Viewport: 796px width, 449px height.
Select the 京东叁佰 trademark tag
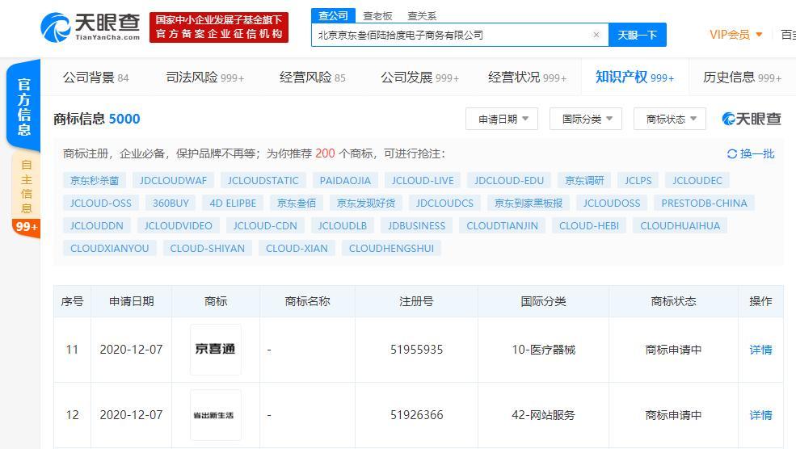point(297,203)
